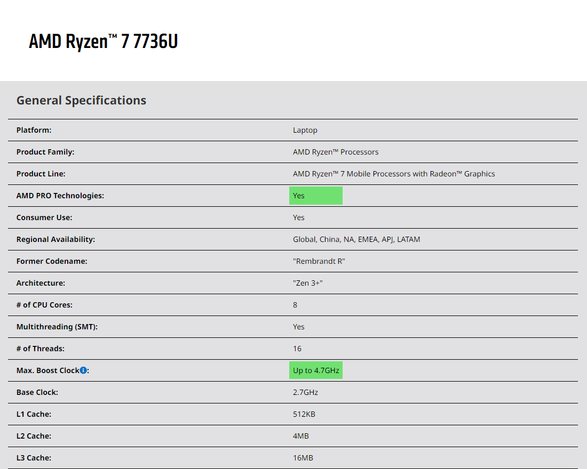The image size is (587, 469).
Task: Select the "Zen 3+" architecture value
Action: (308, 283)
